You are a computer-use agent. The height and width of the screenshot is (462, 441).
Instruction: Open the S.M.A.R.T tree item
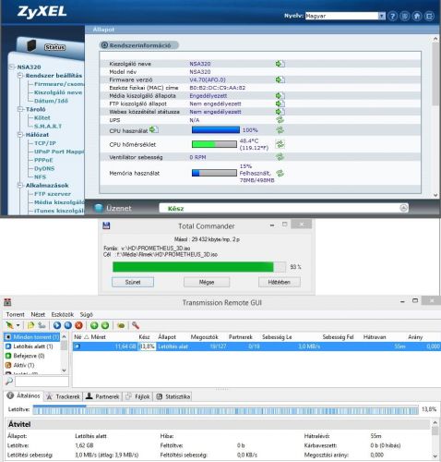tap(48, 127)
